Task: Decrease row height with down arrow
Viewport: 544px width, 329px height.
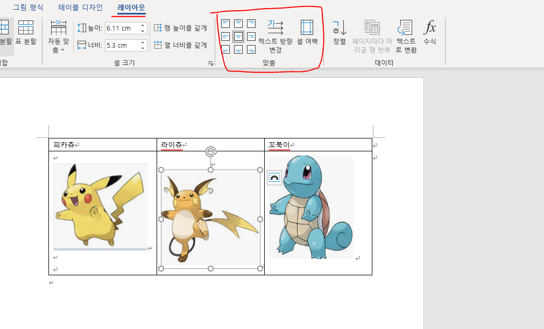Action: 143,31
